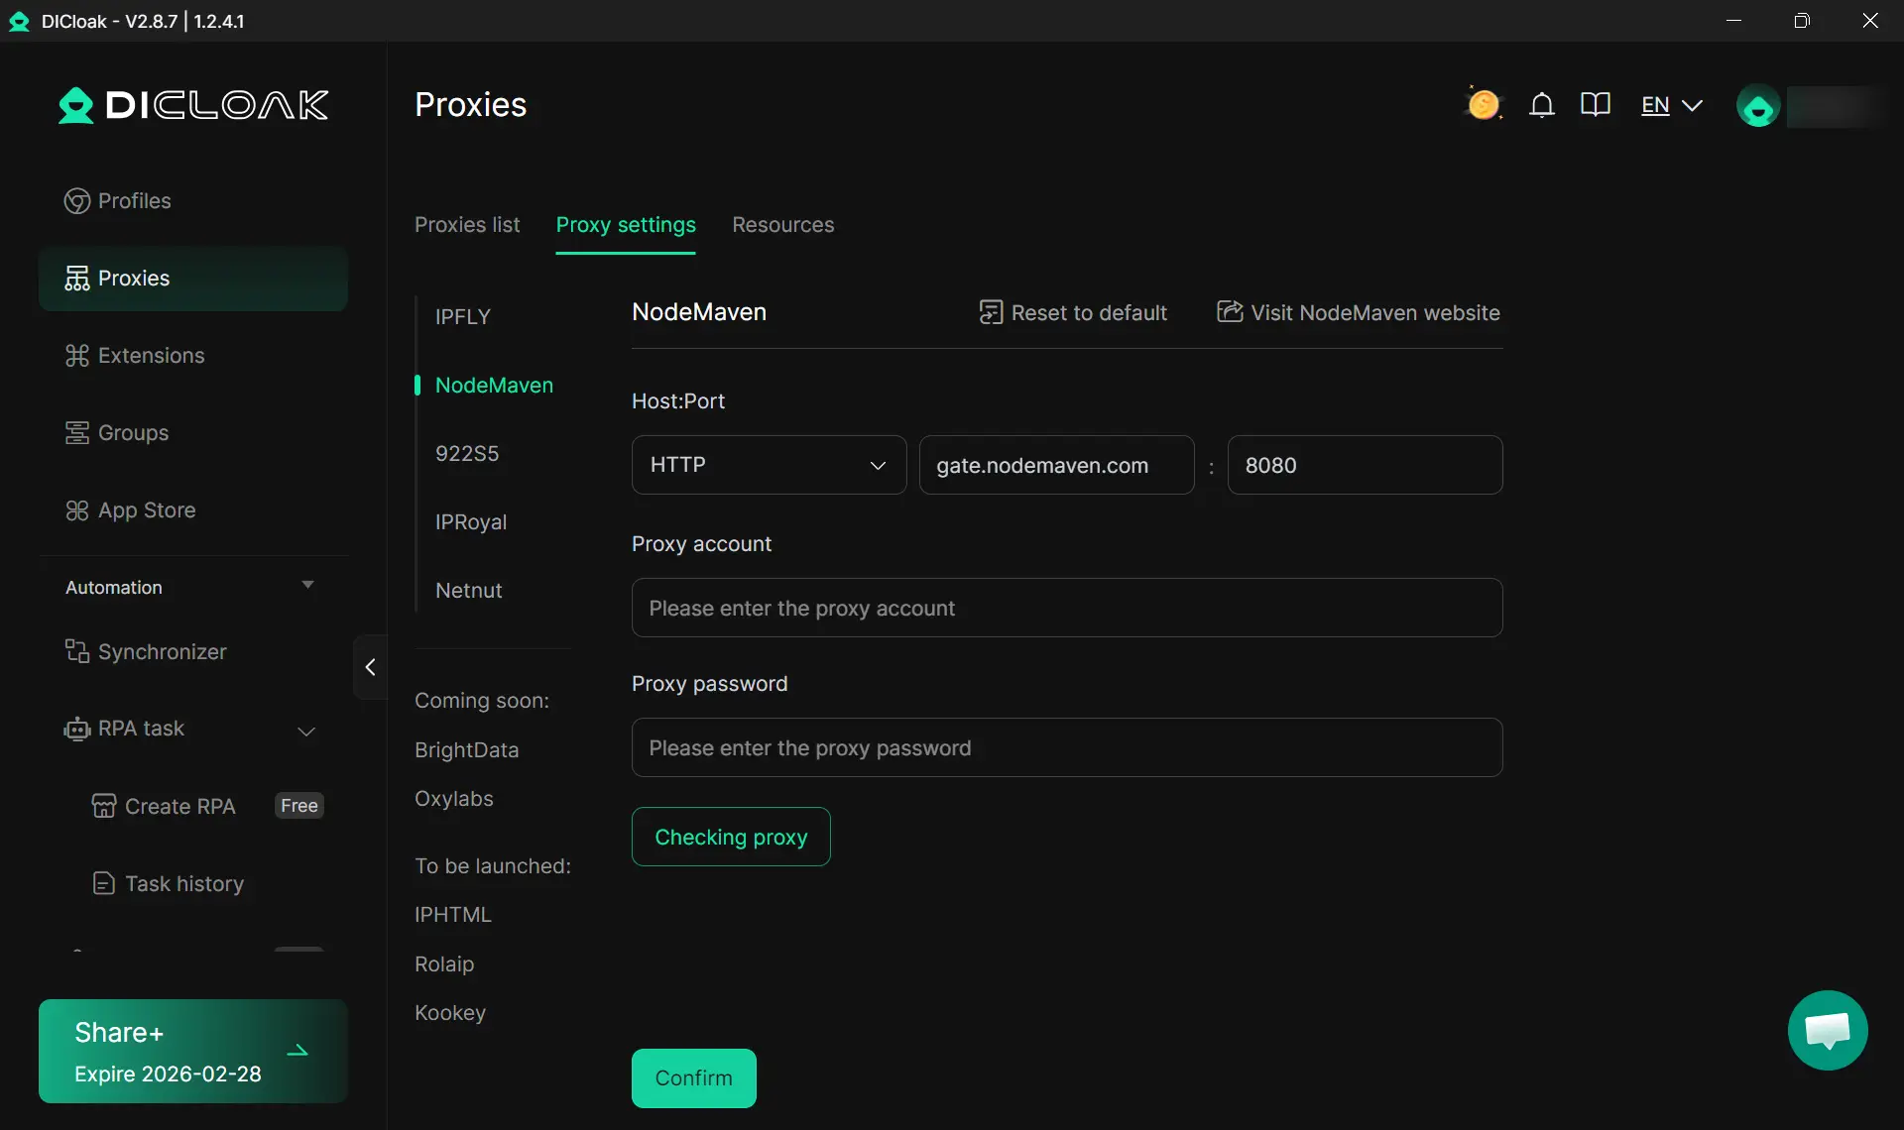
Task: Click the proxy account input field
Action: click(1066, 608)
